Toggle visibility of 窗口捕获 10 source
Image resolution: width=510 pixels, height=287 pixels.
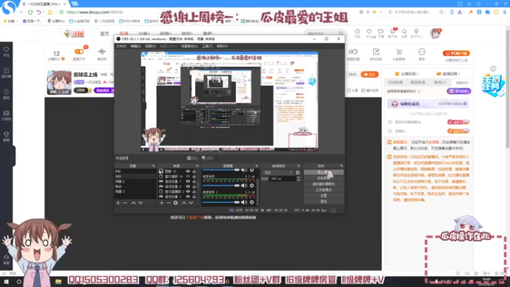click(188, 177)
